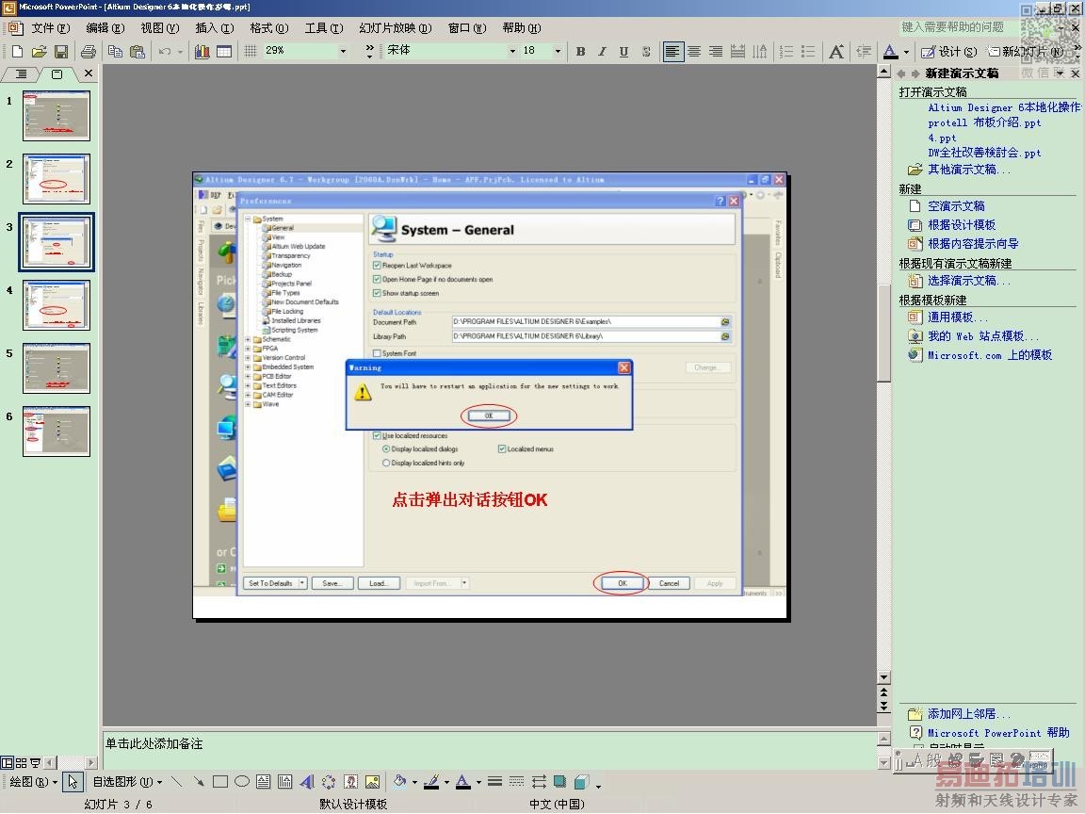Click the Open file toolbar icon
Image resolution: width=1085 pixels, height=814 pixels.
coord(40,51)
